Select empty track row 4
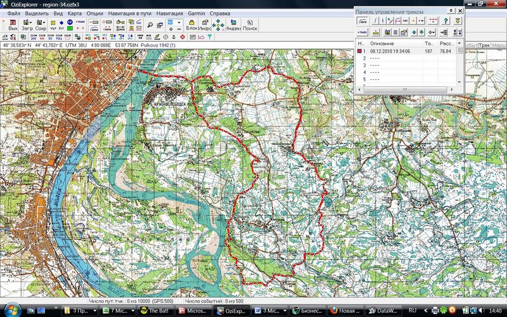 406,72
